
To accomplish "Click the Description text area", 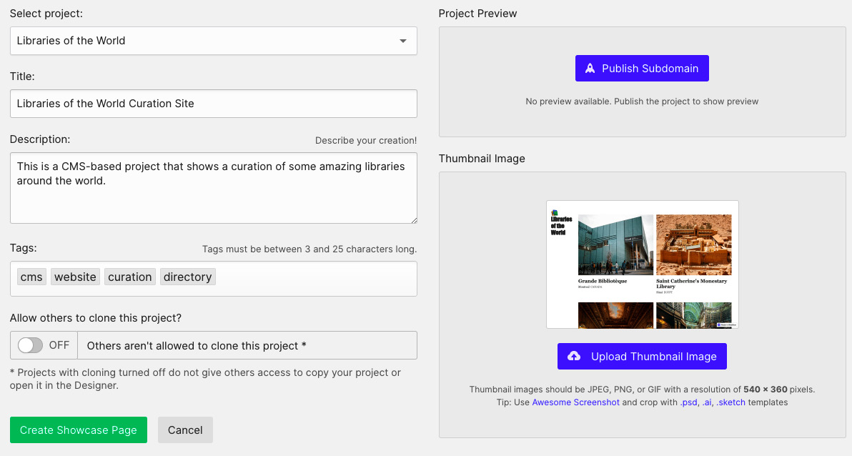I will coord(213,188).
